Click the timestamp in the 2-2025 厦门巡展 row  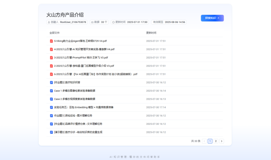click(156, 66)
